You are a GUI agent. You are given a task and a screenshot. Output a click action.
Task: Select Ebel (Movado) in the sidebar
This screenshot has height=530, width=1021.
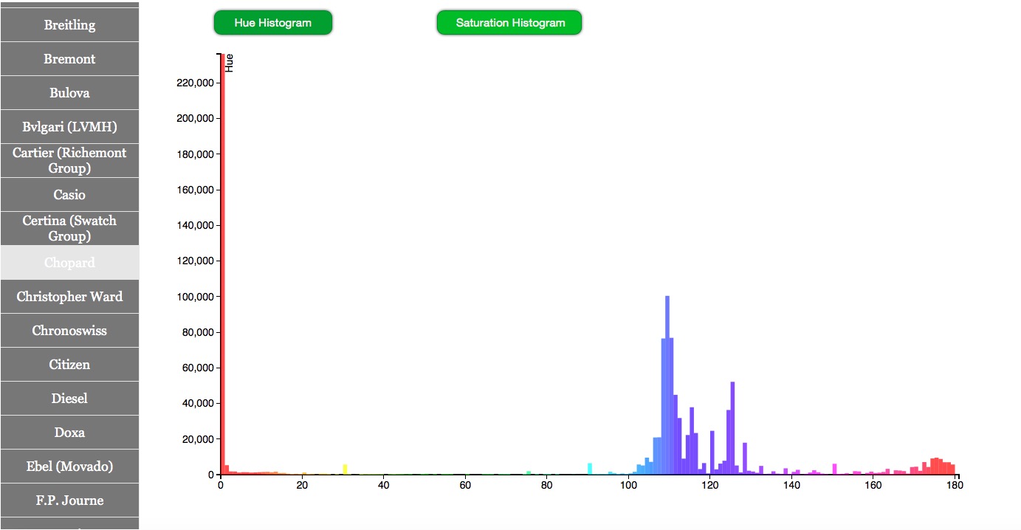(69, 467)
